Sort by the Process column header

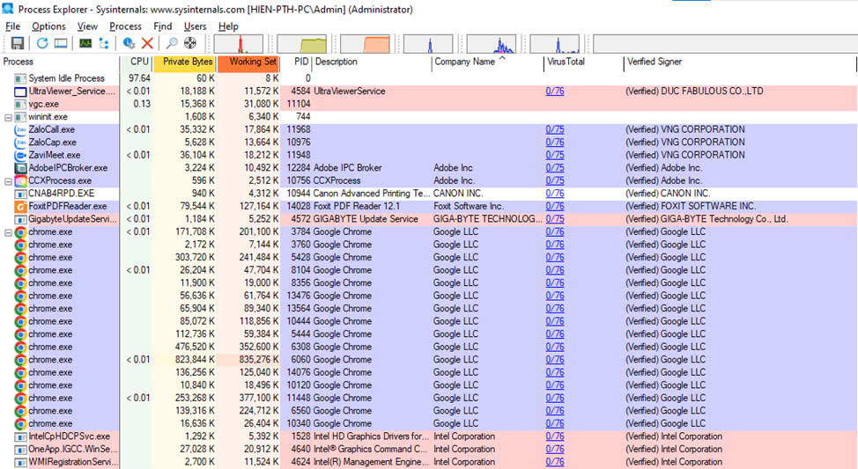pyautogui.click(x=60, y=62)
